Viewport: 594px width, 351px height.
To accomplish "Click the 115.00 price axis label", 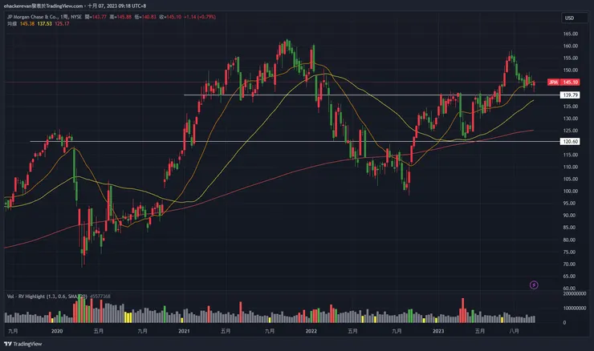I will click(571, 155).
